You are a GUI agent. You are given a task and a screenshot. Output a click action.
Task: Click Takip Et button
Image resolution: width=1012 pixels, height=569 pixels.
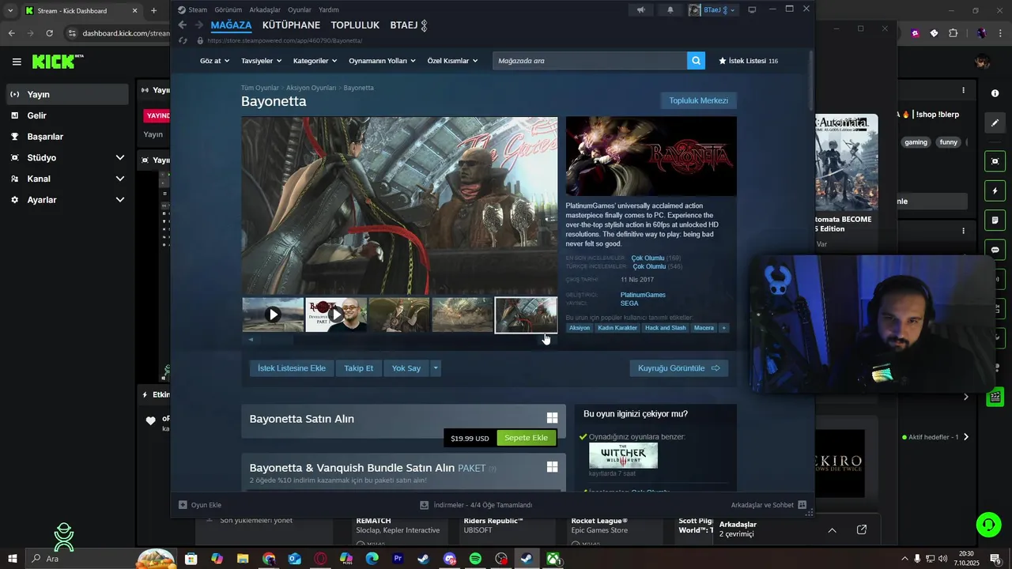(x=358, y=368)
